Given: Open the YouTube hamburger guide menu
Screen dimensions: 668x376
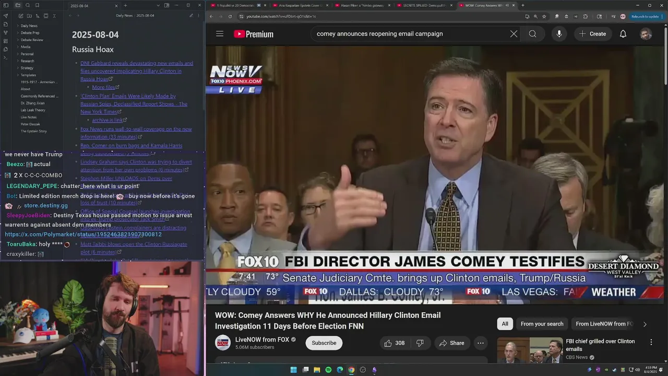Looking at the screenshot, I should pyautogui.click(x=220, y=34).
